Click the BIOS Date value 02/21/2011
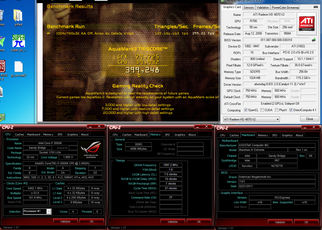The image size is (322, 230). 277,186
